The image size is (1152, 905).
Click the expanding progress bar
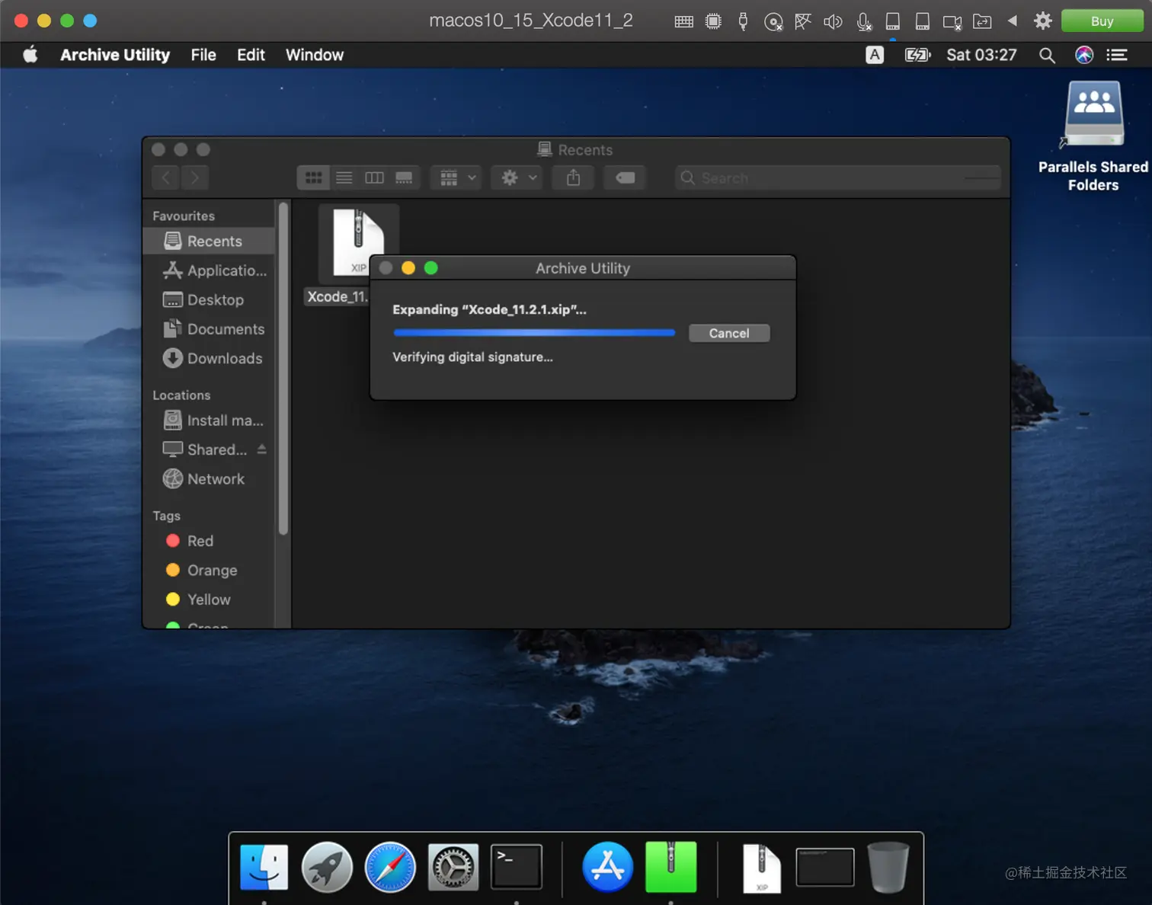click(x=534, y=333)
